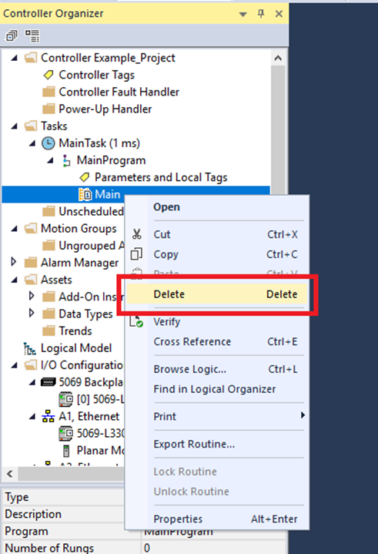Image resolution: width=378 pixels, height=554 pixels.
Task: Open the Controller Organizer window position dropdown arrow
Action: (243, 15)
